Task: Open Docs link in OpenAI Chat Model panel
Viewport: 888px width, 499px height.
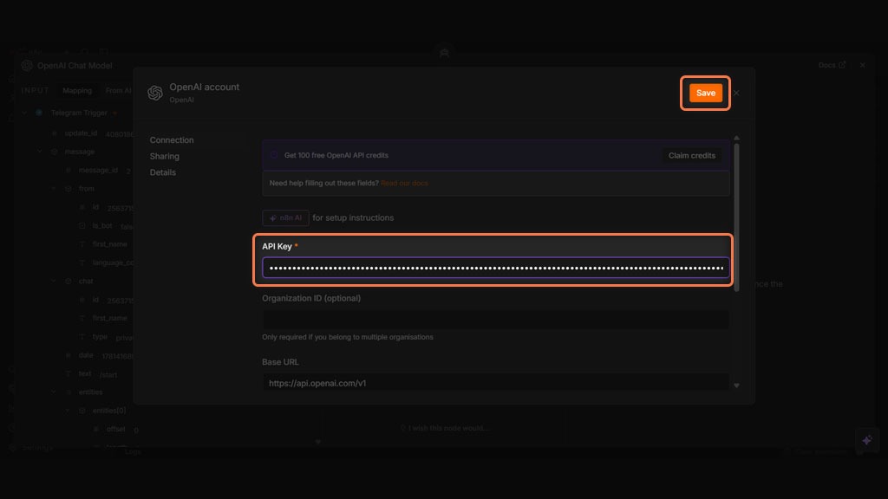Action: [832, 65]
